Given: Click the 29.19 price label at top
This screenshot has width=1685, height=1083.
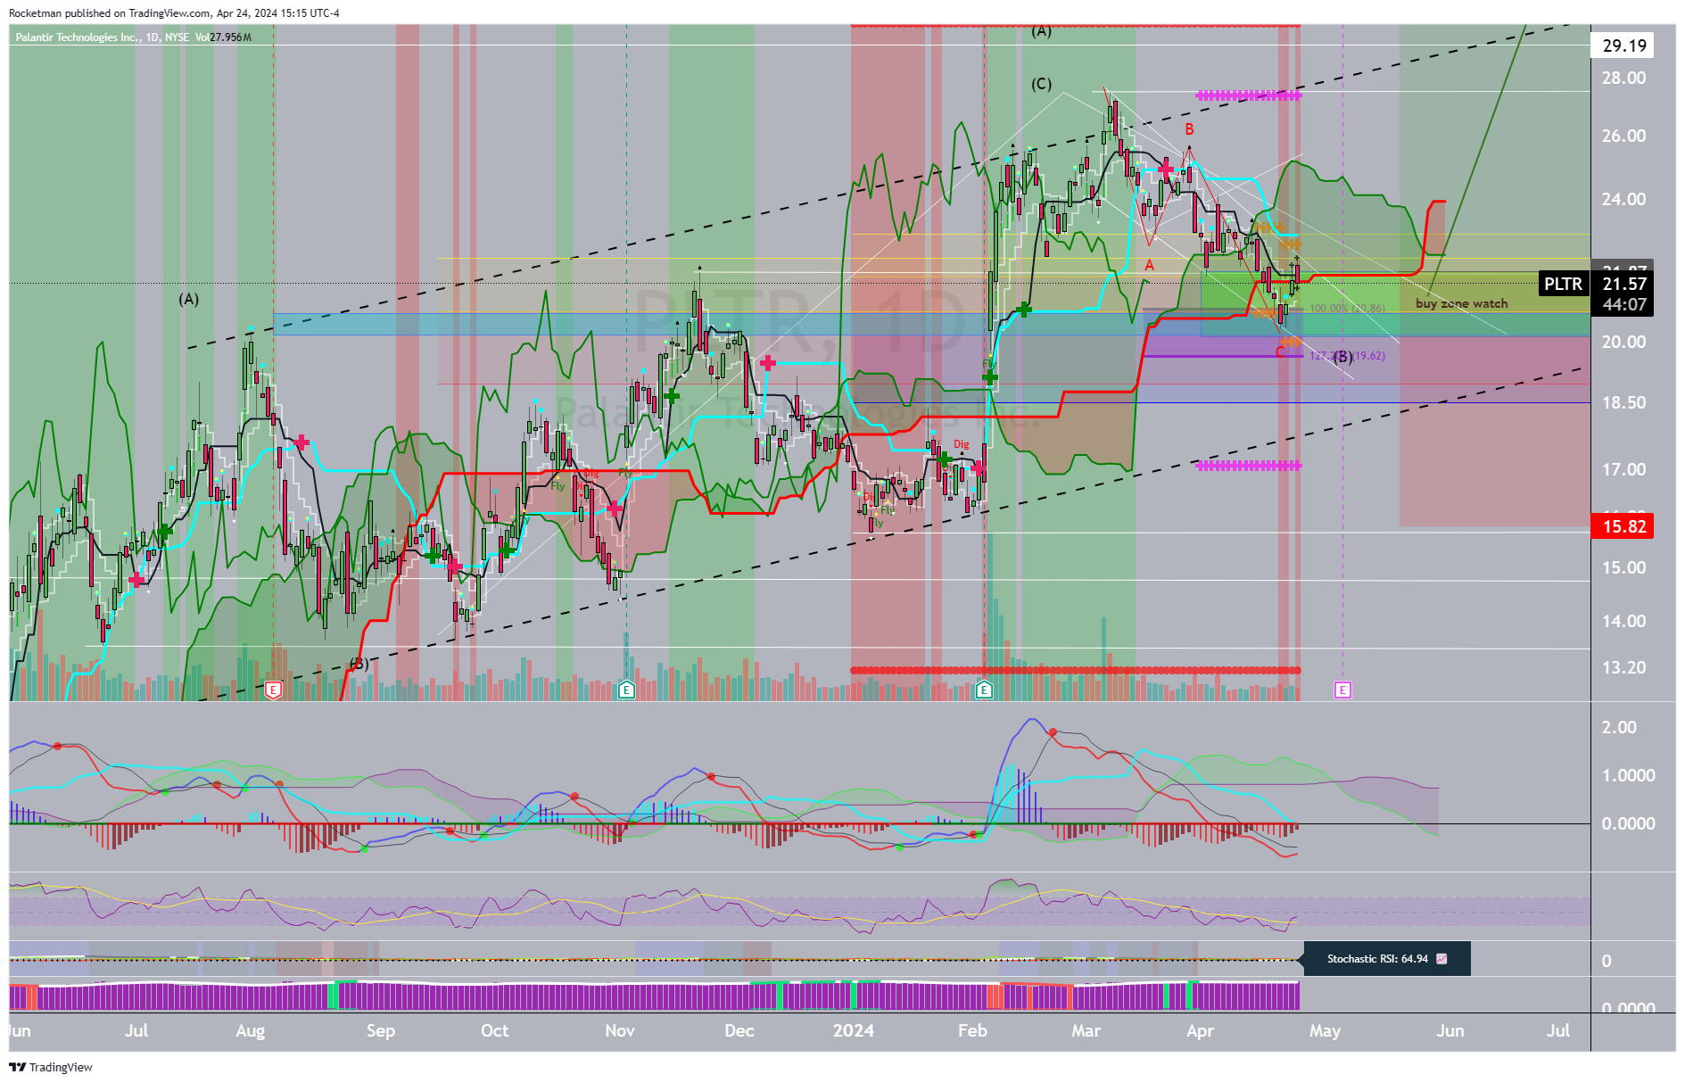Looking at the screenshot, I should pyautogui.click(x=1623, y=45).
